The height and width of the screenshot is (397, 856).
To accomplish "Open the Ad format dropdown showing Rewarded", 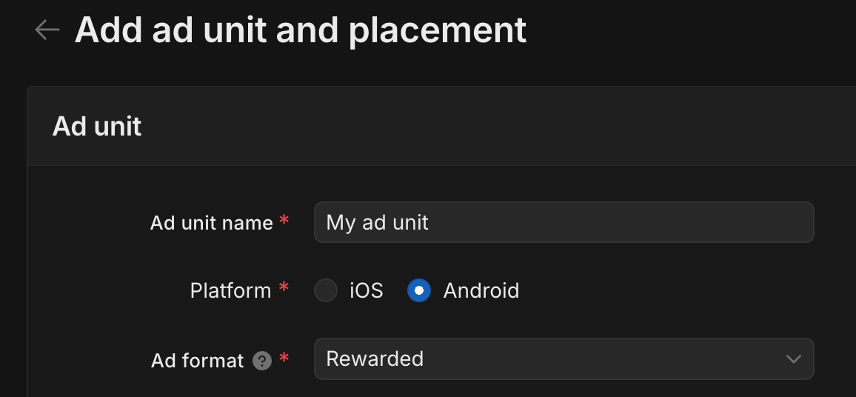I will point(563,359).
